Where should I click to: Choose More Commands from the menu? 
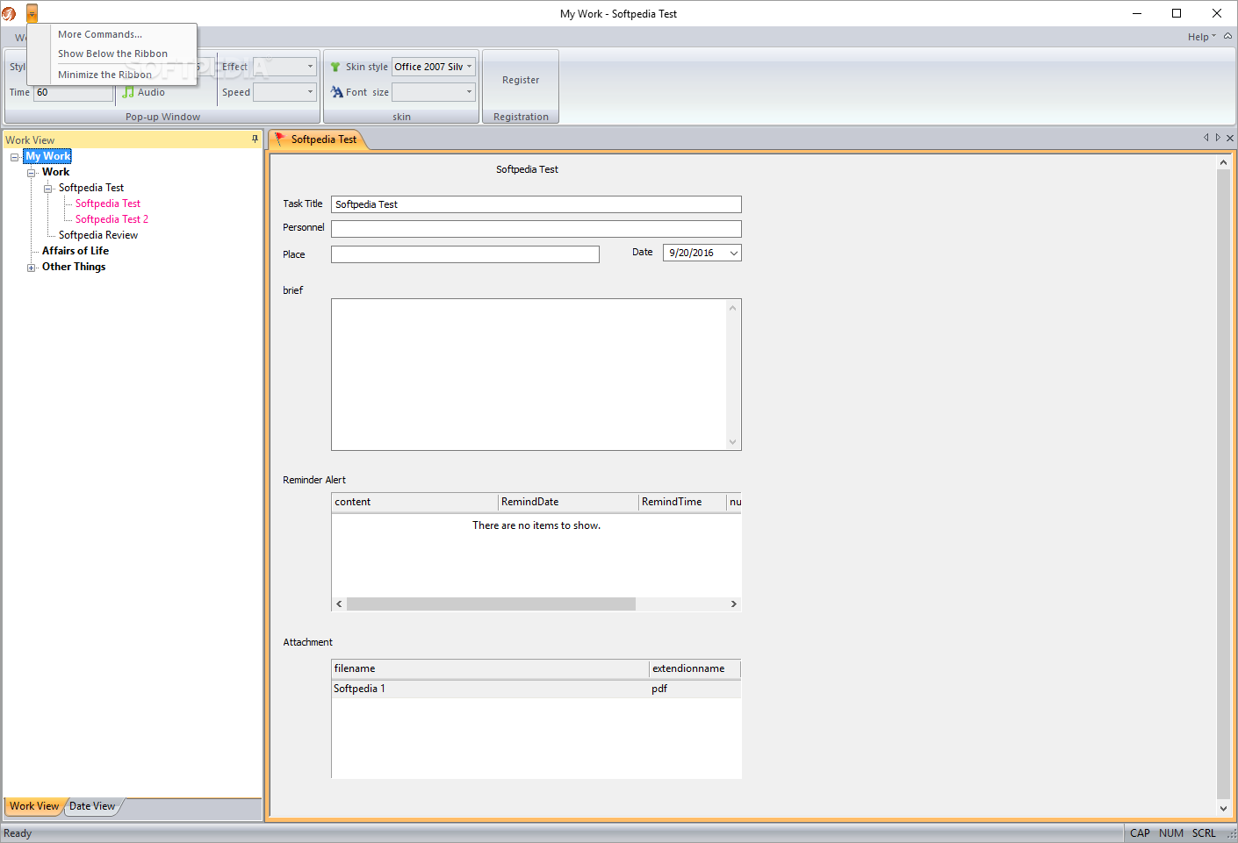[100, 34]
